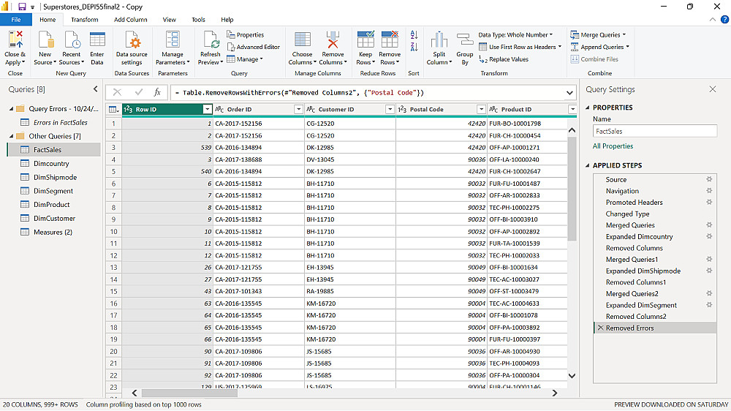Image resolution: width=731 pixels, height=411 pixels.
Task: Click the All Properties link
Action: point(613,146)
